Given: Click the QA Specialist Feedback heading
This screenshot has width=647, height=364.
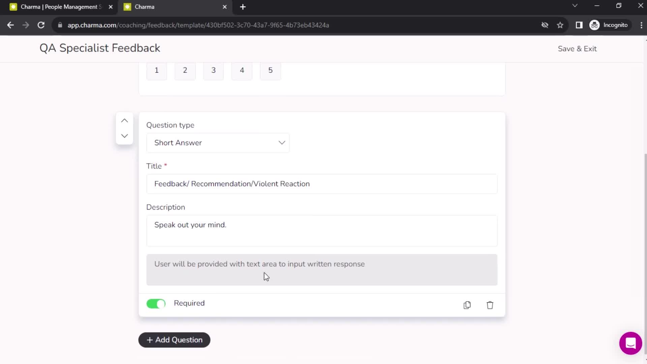Looking at the screenshot, I should tap(100, 48).
